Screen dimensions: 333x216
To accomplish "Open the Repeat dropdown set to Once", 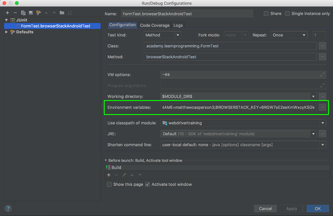I will pyautogui.click(x=289, y=35).
